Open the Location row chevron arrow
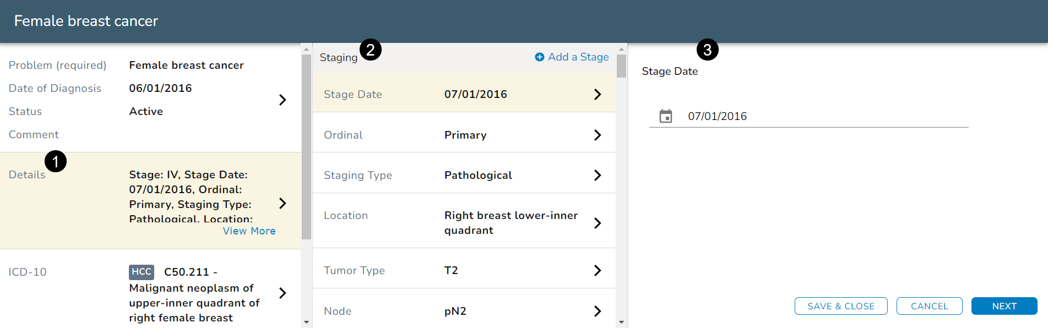 [x=598, y=223]
